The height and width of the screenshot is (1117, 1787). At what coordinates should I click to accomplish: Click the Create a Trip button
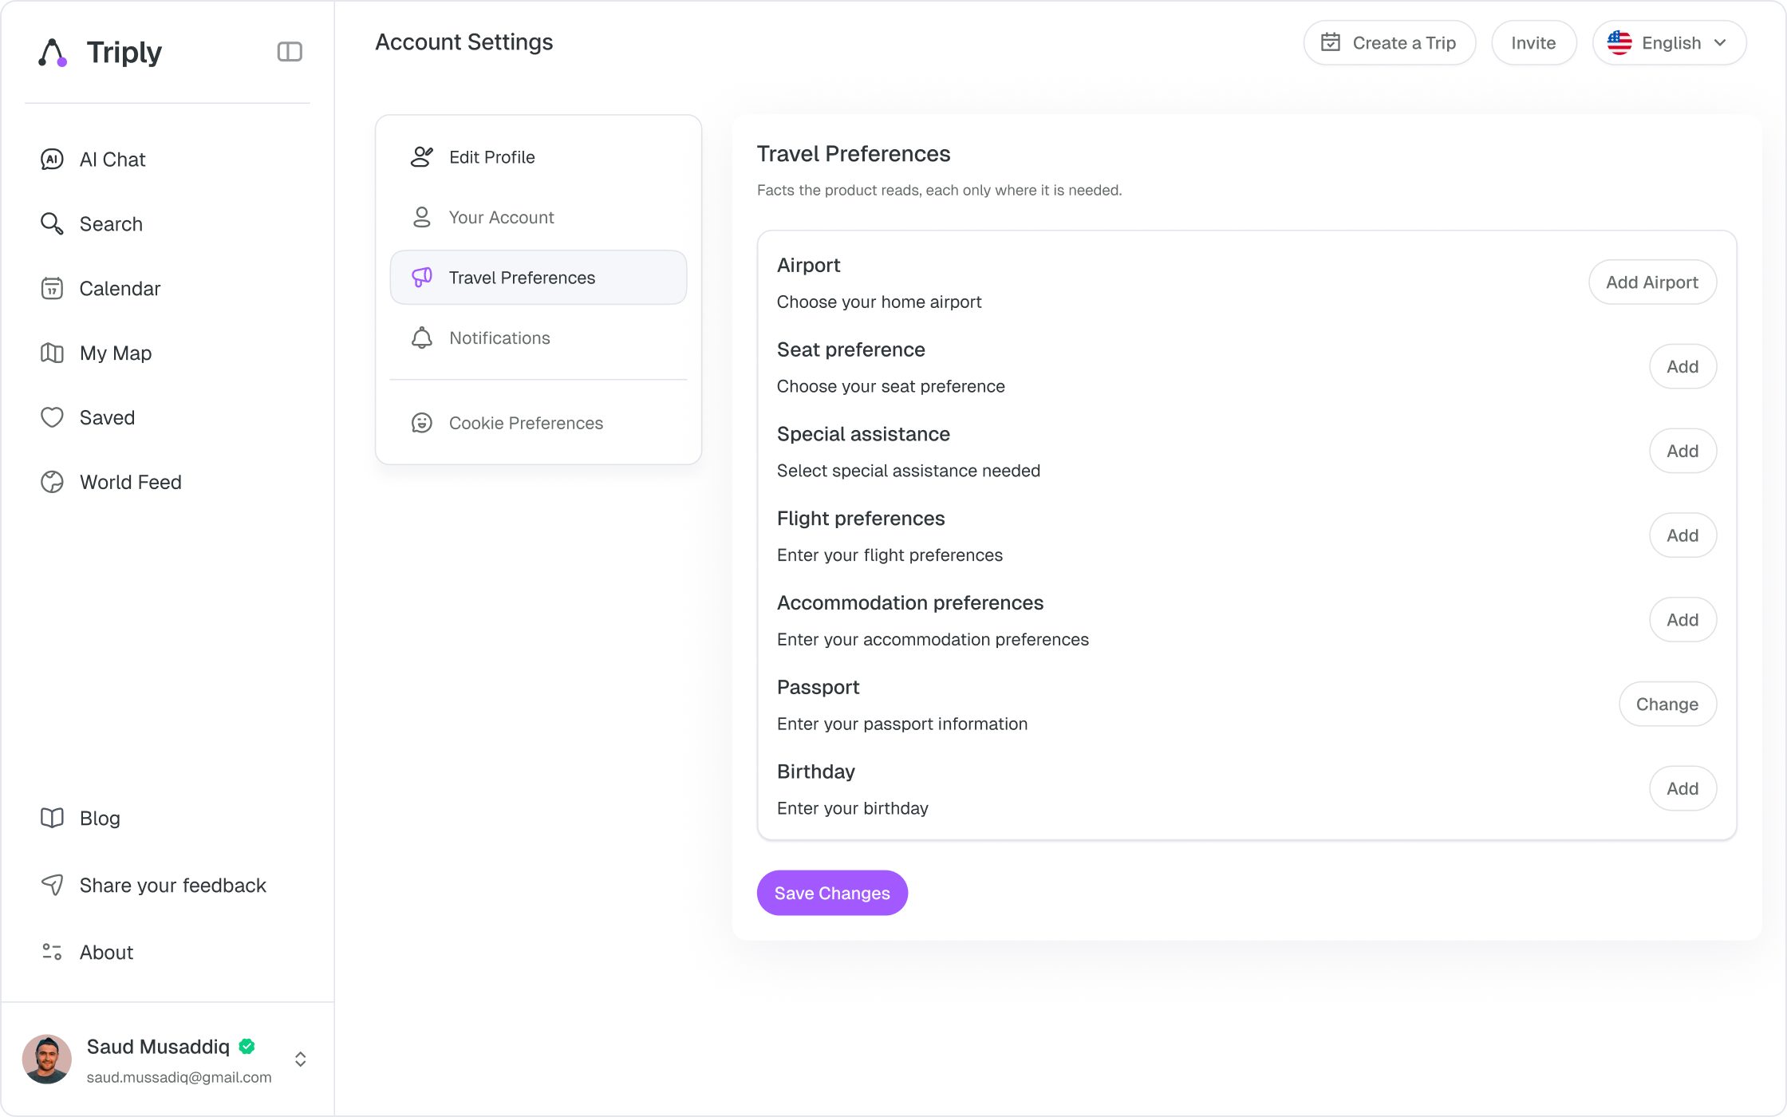(1389, 42)
